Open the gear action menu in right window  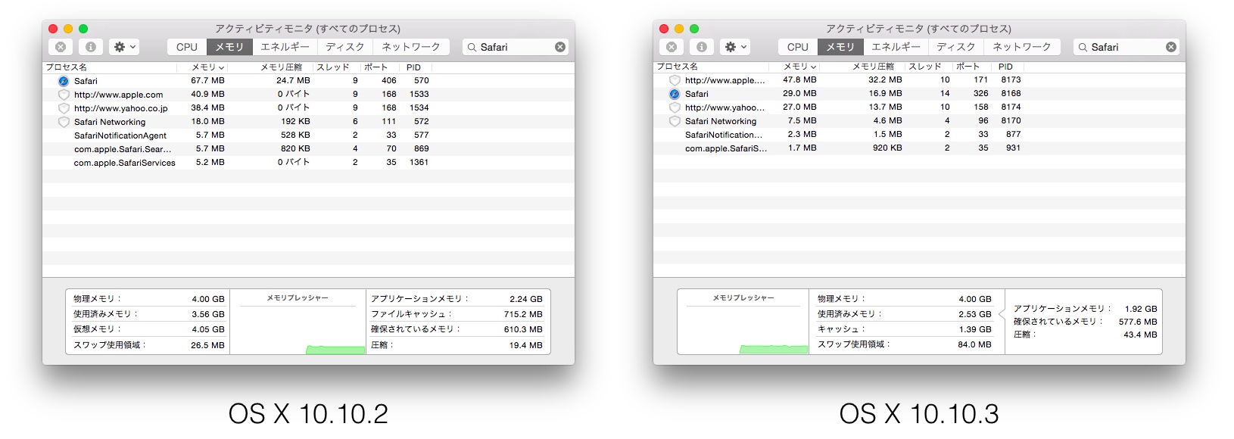(x=735, y=47)
